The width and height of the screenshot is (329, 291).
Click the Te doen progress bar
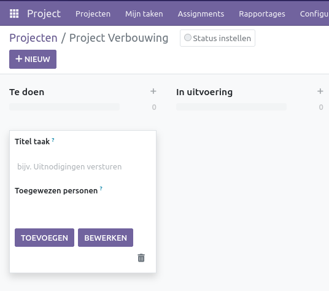[x=64, y=107]
